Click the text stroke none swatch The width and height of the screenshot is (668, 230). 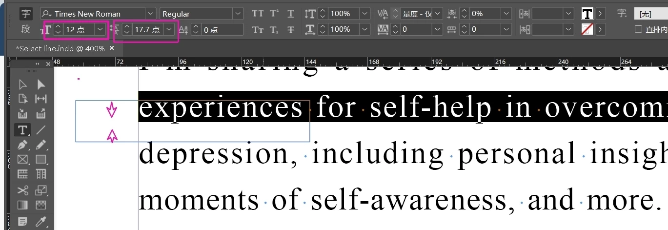pos(587,29)
